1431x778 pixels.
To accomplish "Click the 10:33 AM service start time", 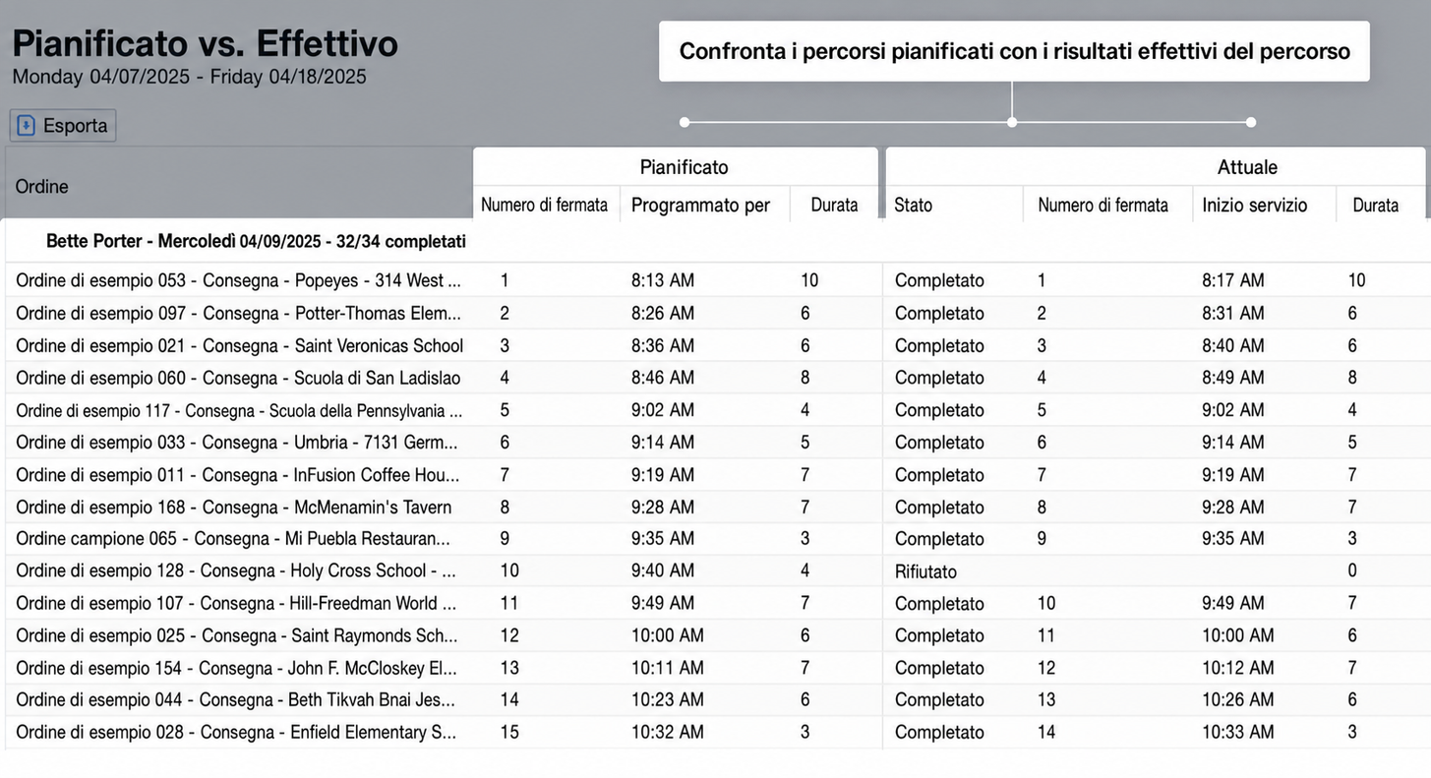I will pos(1238,732).
